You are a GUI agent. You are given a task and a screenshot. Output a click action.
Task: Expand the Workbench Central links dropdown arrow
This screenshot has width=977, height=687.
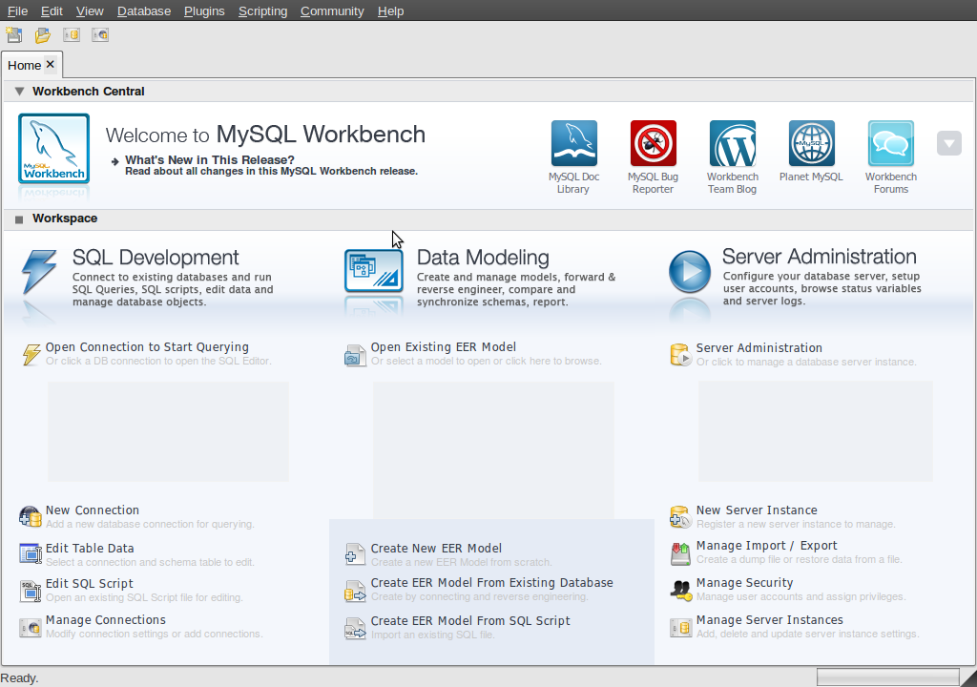(x=949, y=143)
